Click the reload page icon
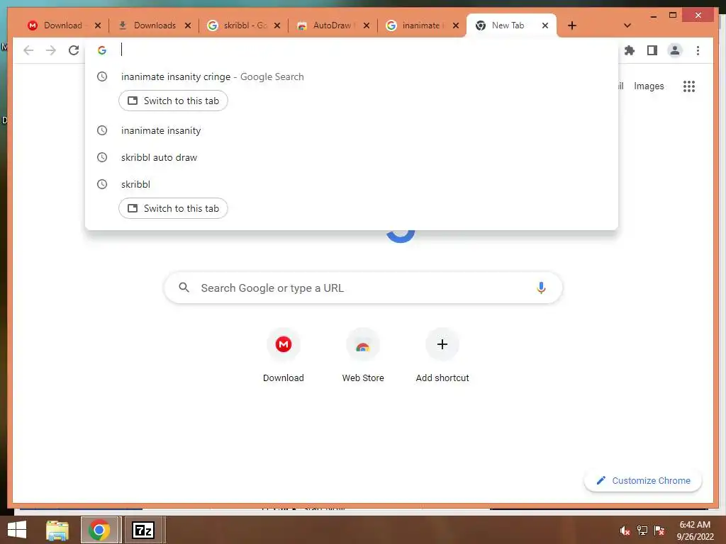Image resolution: width=726 pixels, height=544 pixels. tap(74, 50)
